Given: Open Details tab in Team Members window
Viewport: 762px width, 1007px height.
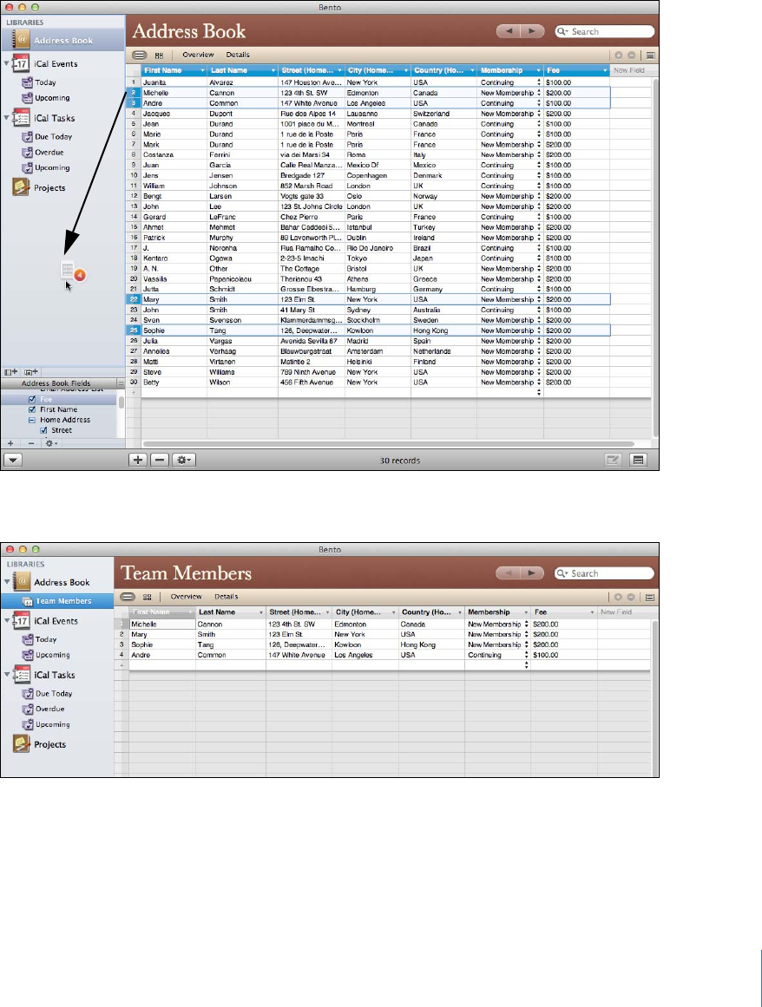Looking at the screenshot, I should pos(227,597).
